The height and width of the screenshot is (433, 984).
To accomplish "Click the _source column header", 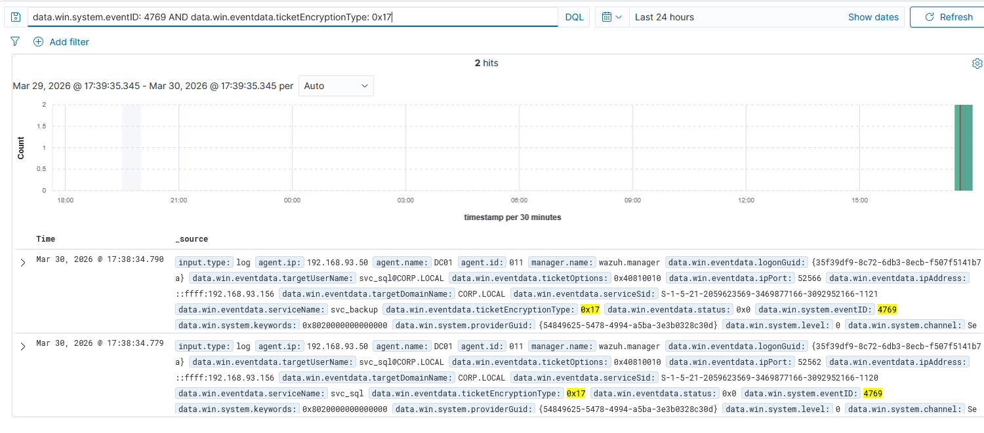I will pyautogui.click(x=192, y=239).
